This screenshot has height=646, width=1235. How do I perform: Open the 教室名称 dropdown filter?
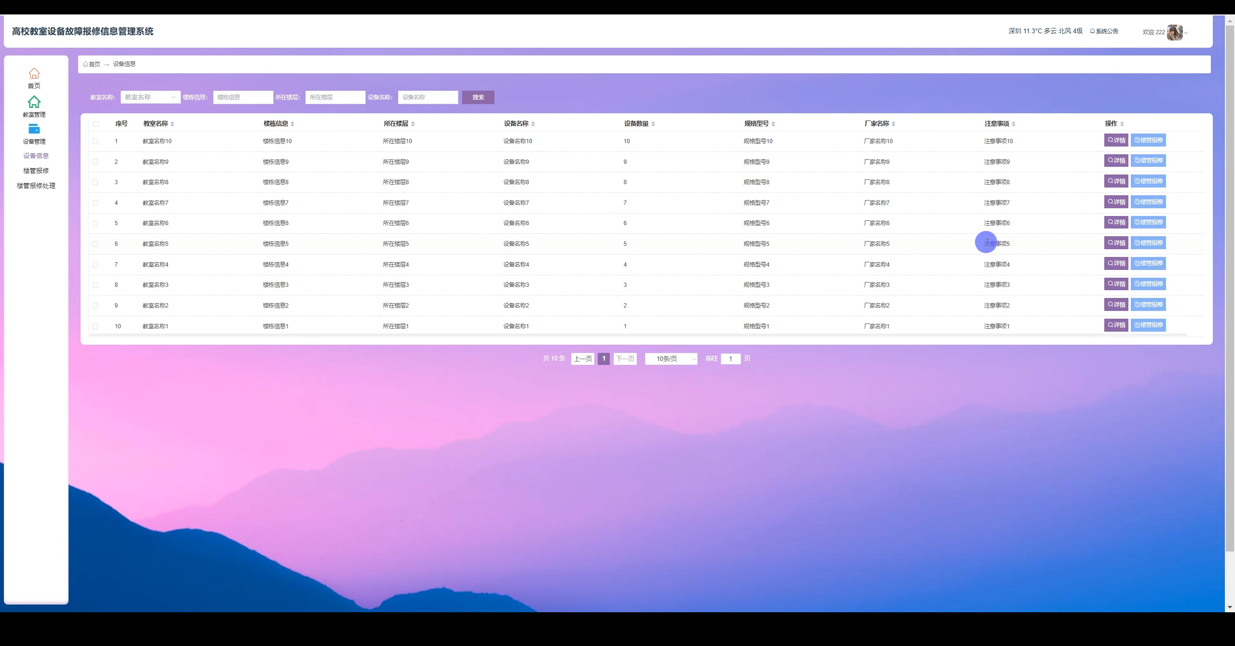(x=150, y=97)
